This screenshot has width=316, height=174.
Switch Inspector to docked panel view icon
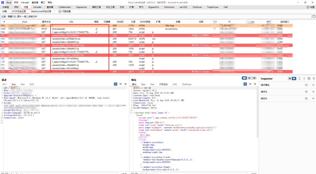click(x=294, y=79)
